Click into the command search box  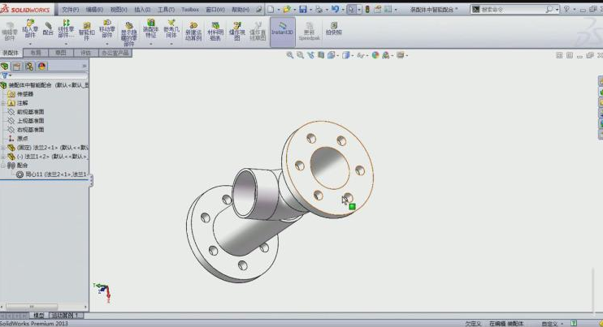514,9
